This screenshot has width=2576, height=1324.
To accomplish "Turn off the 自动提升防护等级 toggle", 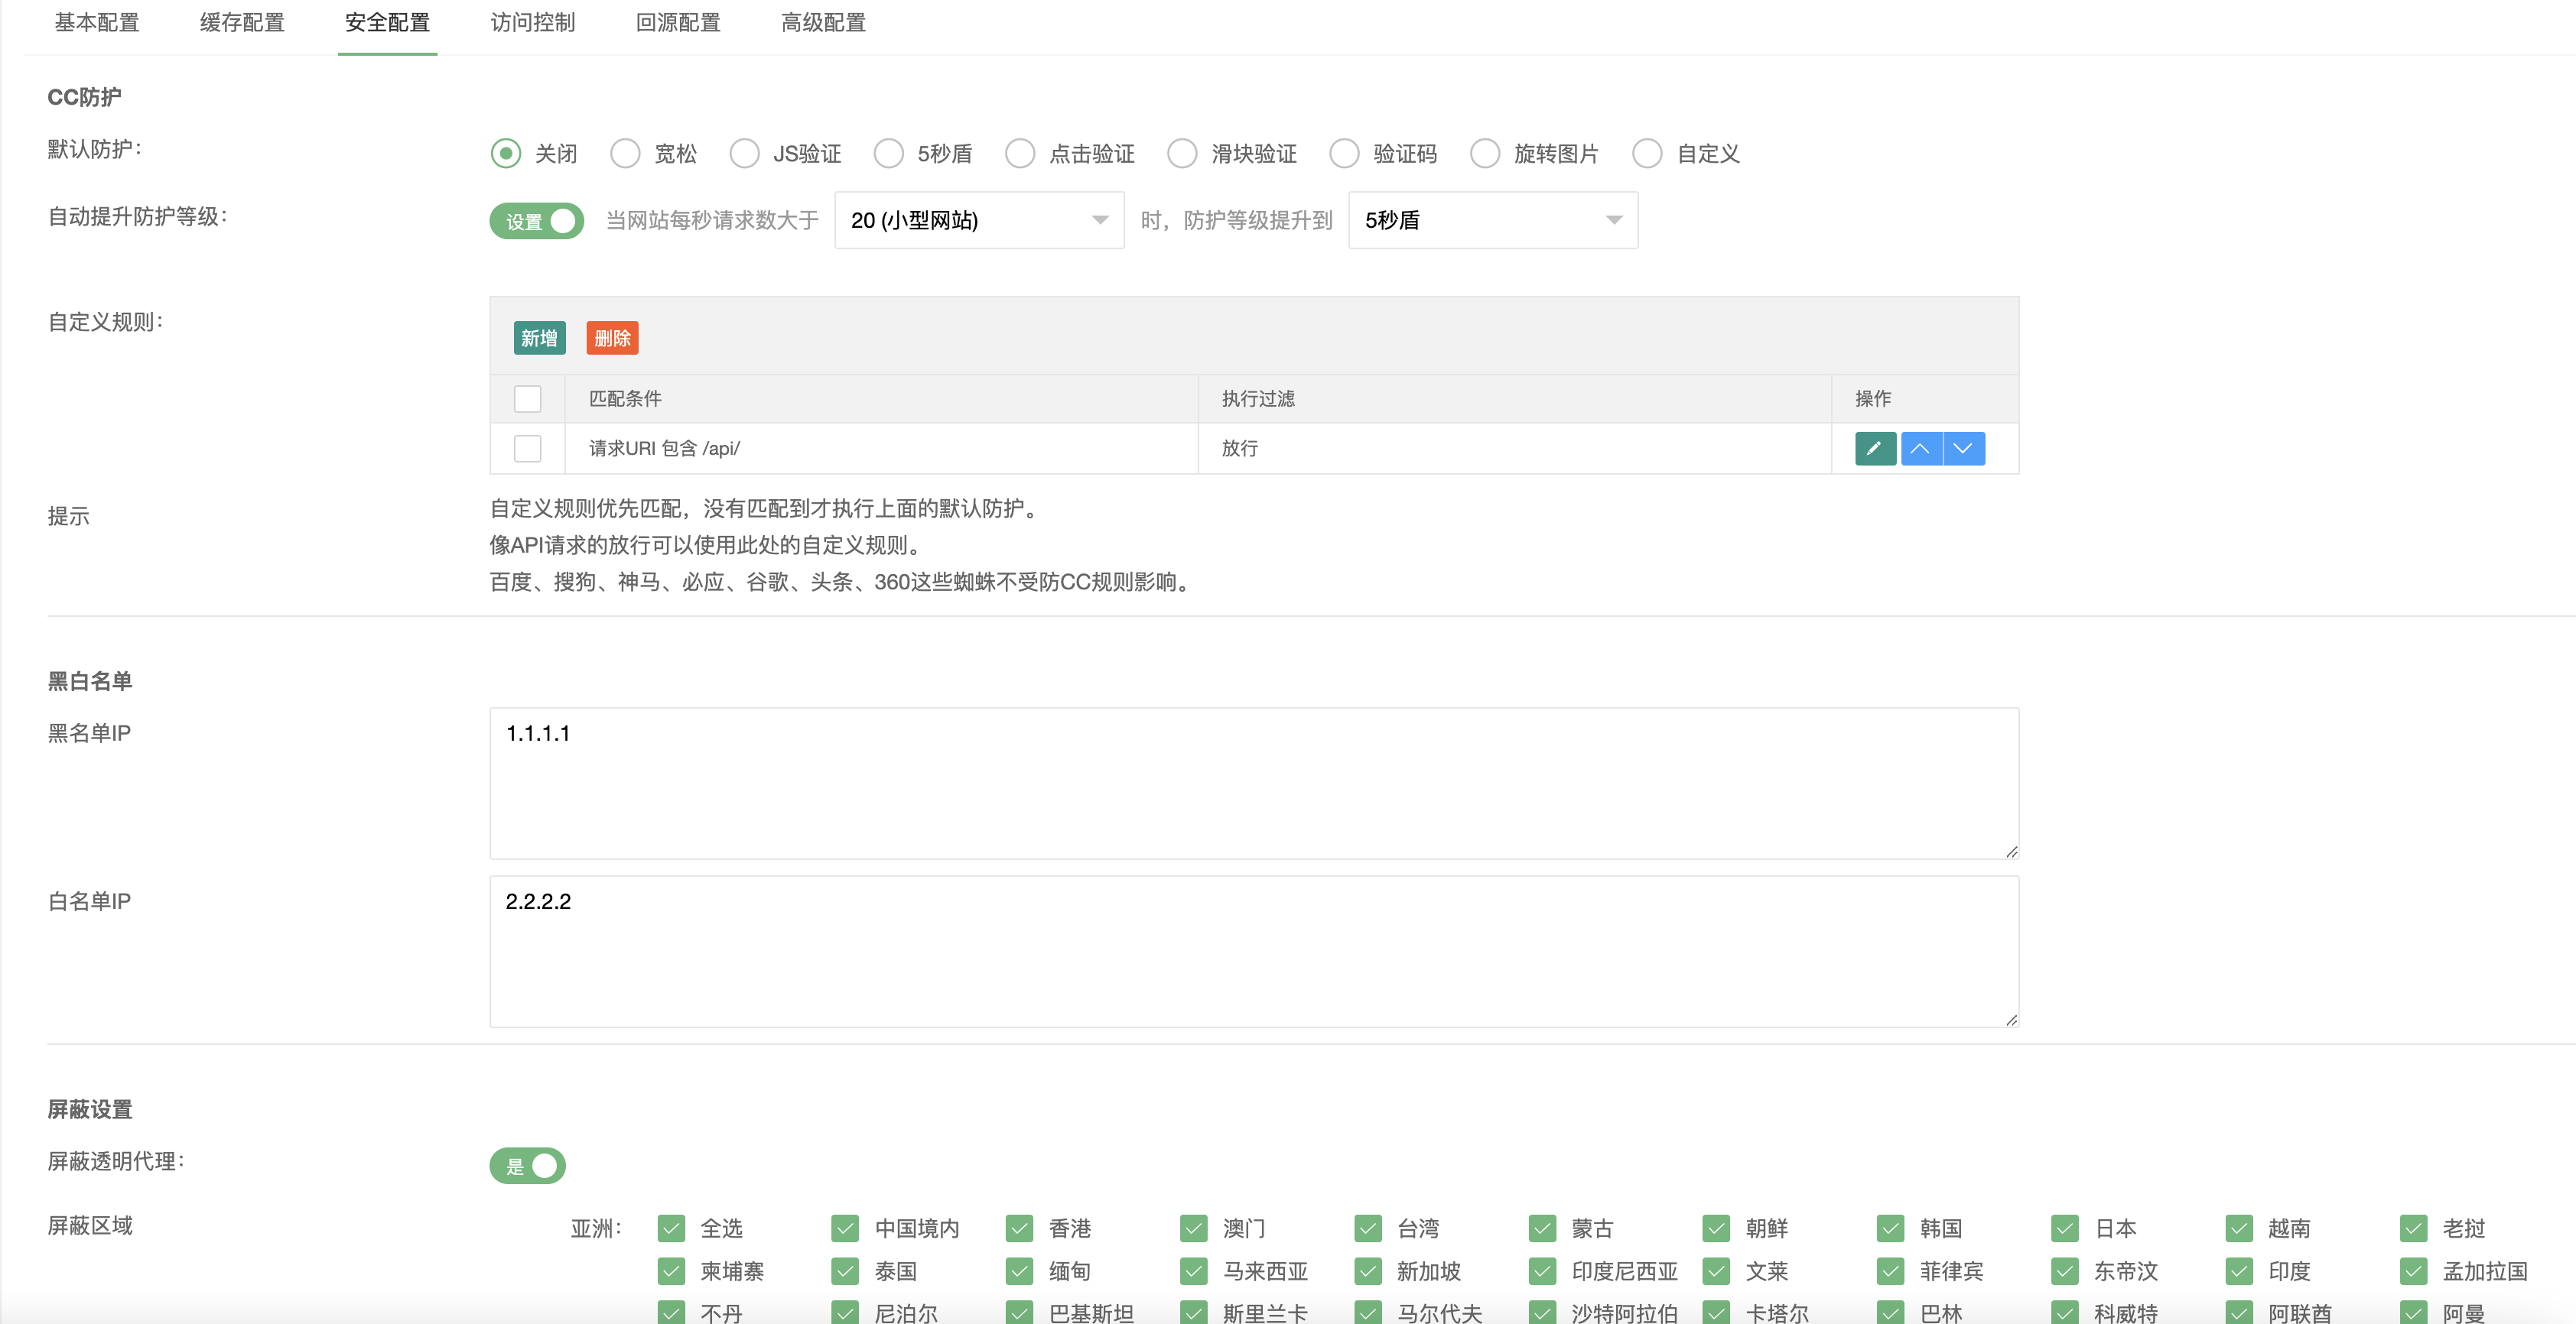I will click(x=537, y=221).
